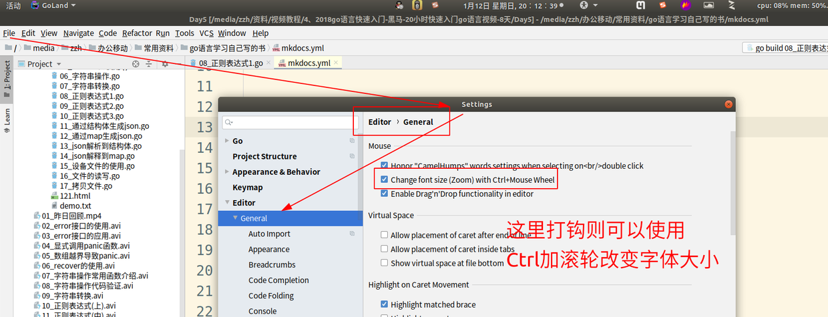Click 常用资料 in breadcrumb path
Screen dimensions: 828x317
coord(158,48)
